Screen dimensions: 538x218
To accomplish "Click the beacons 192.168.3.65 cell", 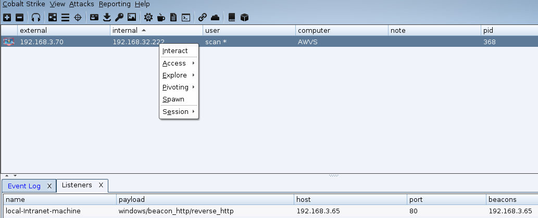I will tap(512, 211).
